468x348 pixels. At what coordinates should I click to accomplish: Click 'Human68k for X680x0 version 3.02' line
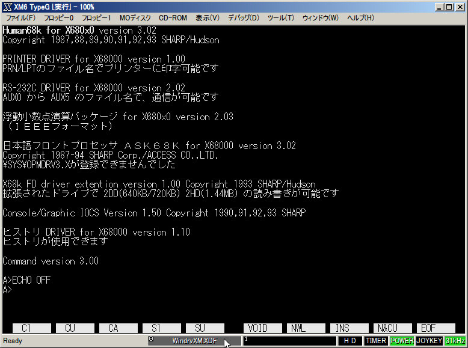[79, 30]
